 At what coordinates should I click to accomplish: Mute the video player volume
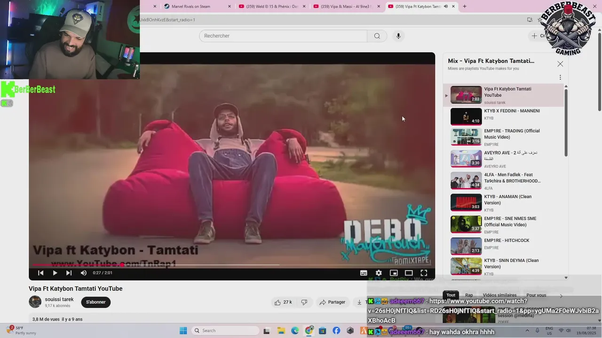pos(83,273)
